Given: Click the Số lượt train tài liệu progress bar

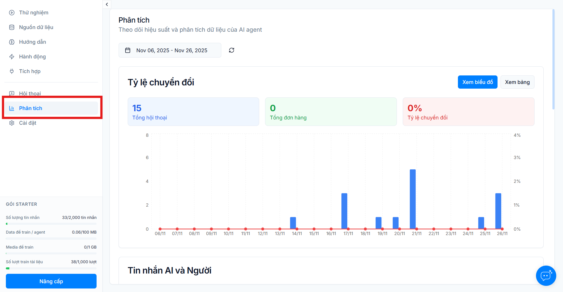Looking at the screenshot, I should coord(51,268).
